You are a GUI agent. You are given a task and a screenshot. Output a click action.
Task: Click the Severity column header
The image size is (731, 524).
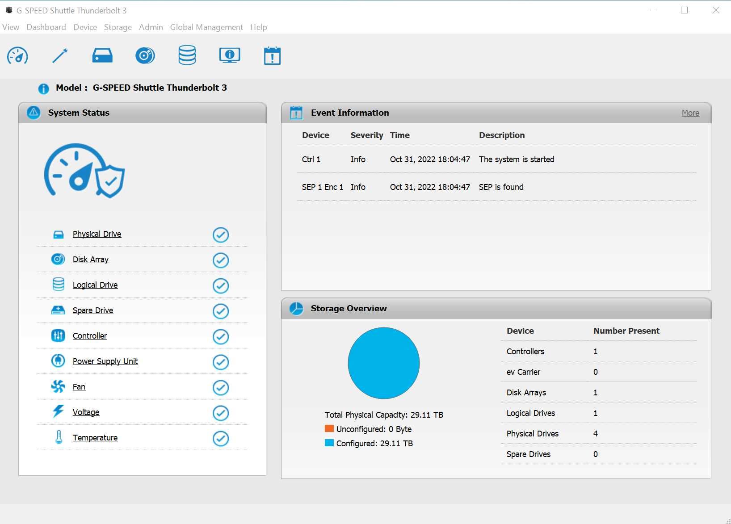tap(367, 135)
